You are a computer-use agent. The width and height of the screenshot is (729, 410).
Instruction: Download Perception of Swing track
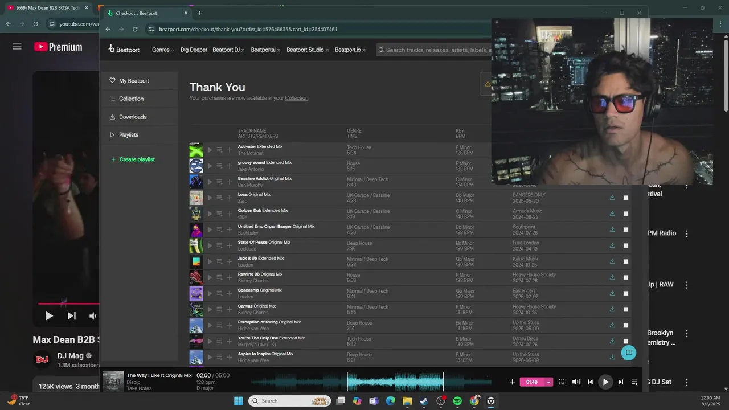coord(612,325)
